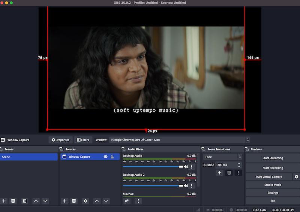Image resolution: width=300 pixels, height=212 pixels.
Task: Remove selected scene with trash icon
Action: point(13,201)
